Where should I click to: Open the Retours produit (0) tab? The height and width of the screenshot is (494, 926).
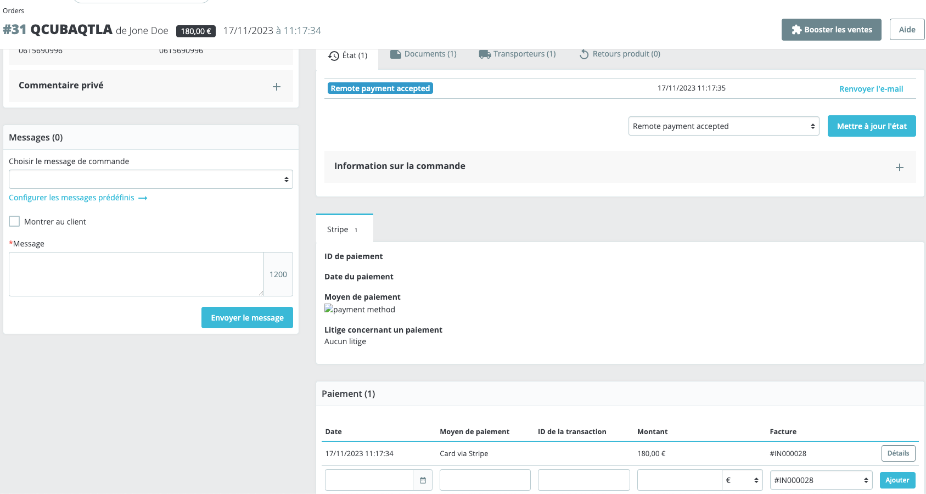pyautogui.click(x=620, y=54)
